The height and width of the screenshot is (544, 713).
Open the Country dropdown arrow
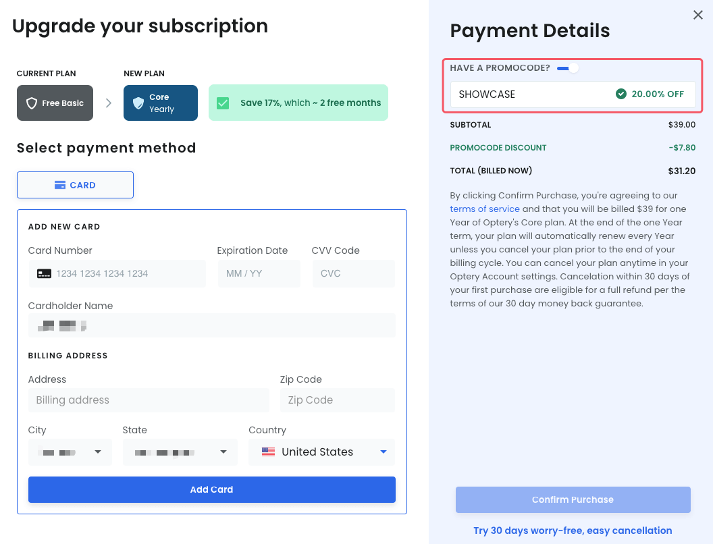click(384, 452)
